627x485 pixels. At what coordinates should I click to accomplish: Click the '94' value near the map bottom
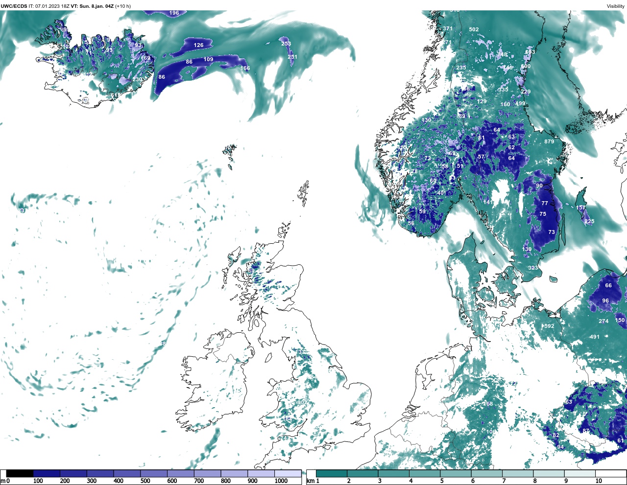[x=560, y=447]
